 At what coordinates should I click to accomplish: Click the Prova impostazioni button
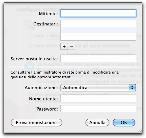[x=36, y=123]
